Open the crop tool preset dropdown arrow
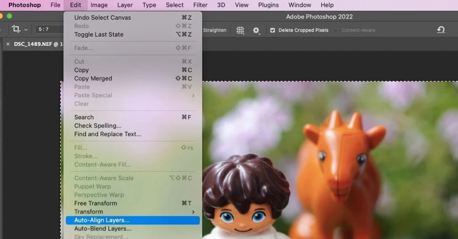The height and width of the screenshot is (239, 458). click(26, 29)
